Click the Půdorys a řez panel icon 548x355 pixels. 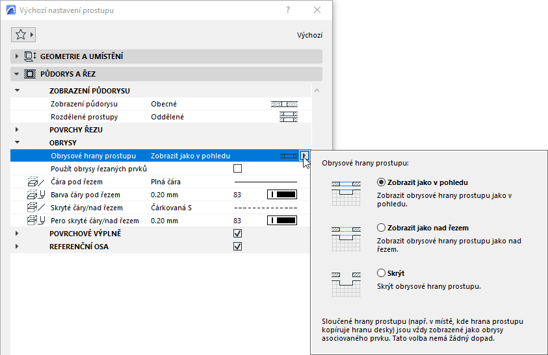pyautogui.click(x=30, y=74)
